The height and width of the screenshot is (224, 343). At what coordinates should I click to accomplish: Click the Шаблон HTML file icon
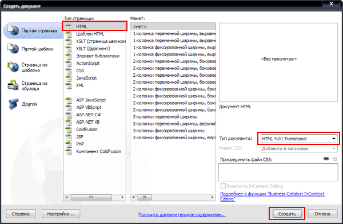[x=69, y=34]
